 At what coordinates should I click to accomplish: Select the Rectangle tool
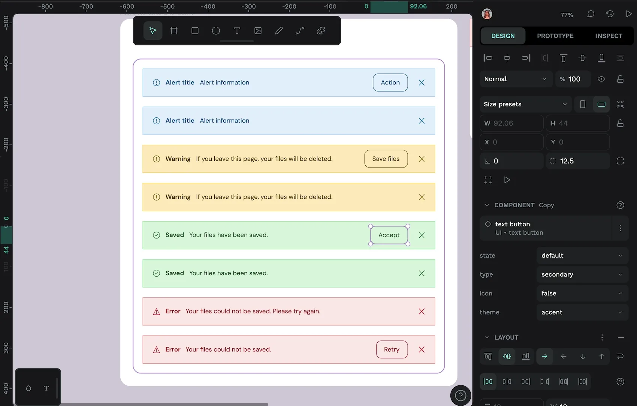click(195, 31)
